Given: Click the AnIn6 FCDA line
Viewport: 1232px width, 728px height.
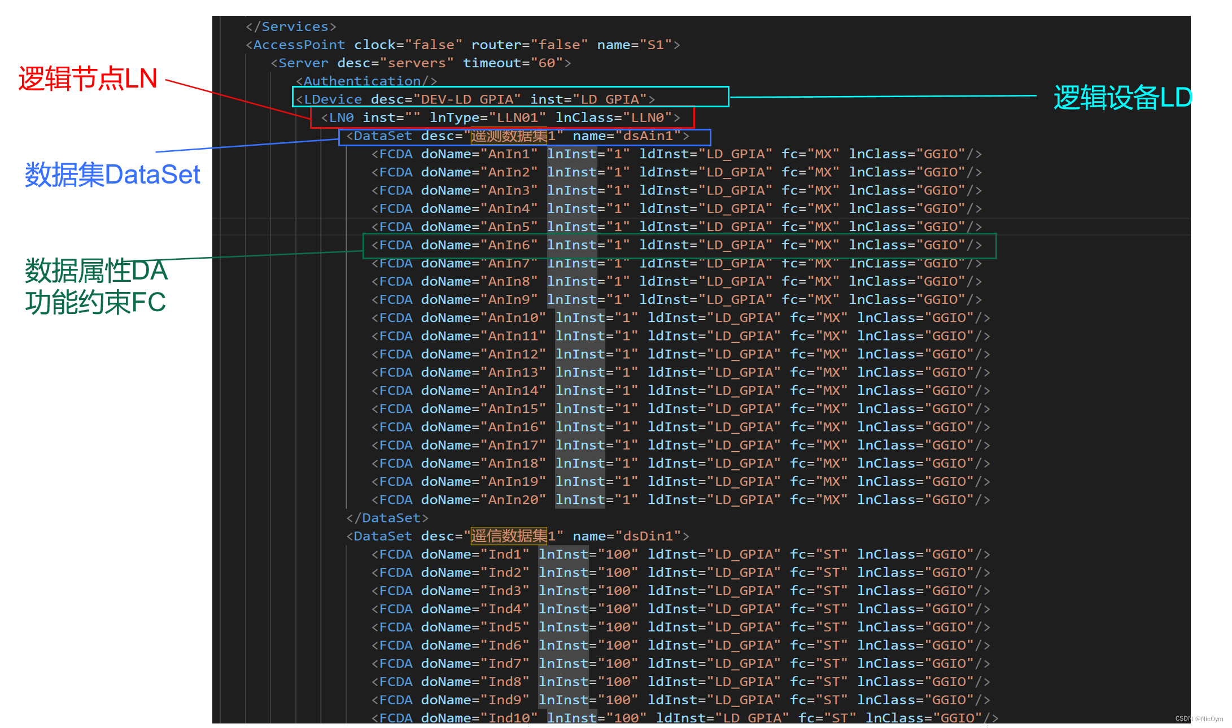Looking at the screenshot, I should pos(676,245).
